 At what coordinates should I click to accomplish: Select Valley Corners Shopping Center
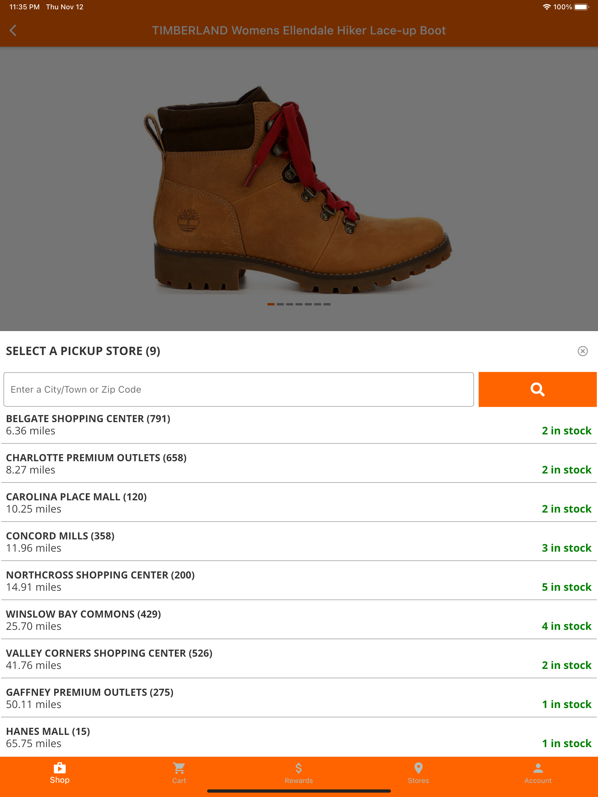299,659
